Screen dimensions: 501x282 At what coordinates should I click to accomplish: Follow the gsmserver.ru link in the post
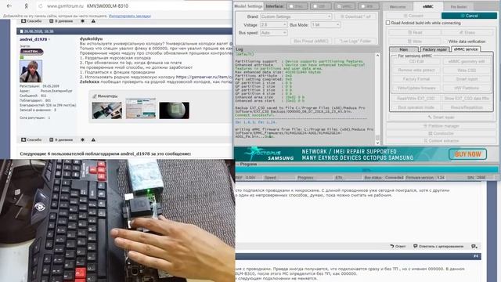204,77
